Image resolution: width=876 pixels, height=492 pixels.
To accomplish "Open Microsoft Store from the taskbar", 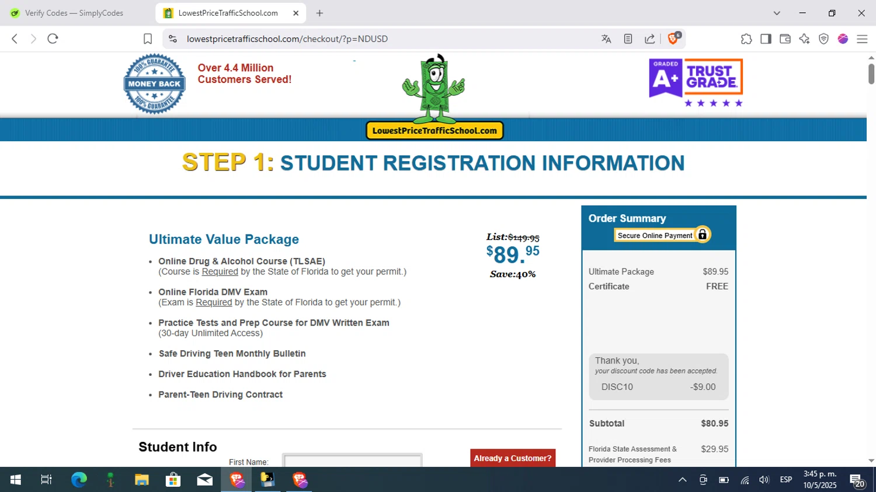I will (x=173, y=480).
